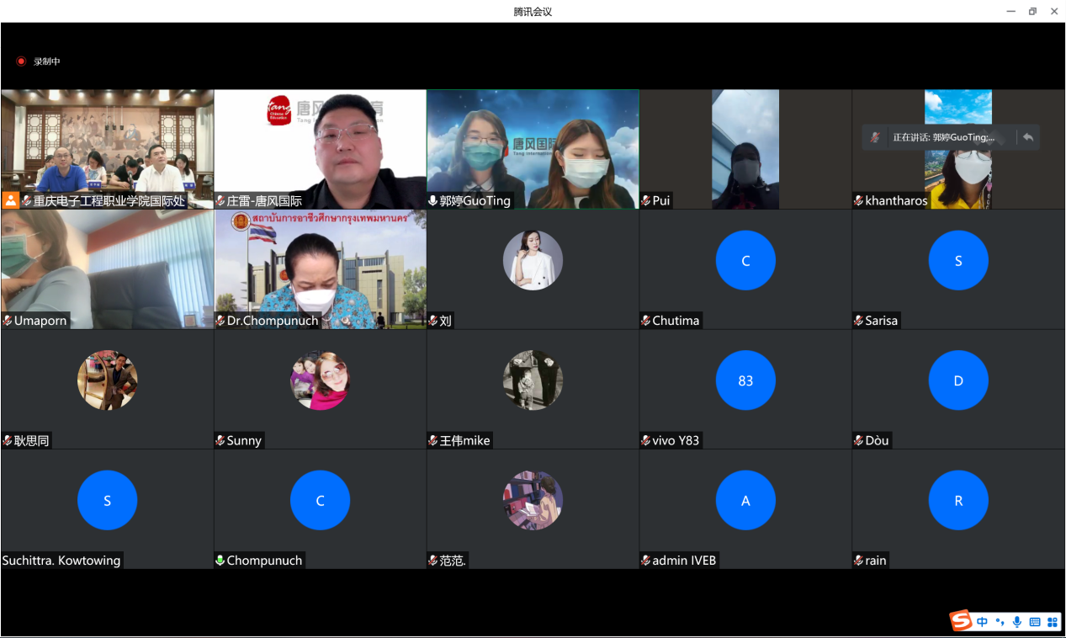Click the 正在讲话 speaking status text

943,137
